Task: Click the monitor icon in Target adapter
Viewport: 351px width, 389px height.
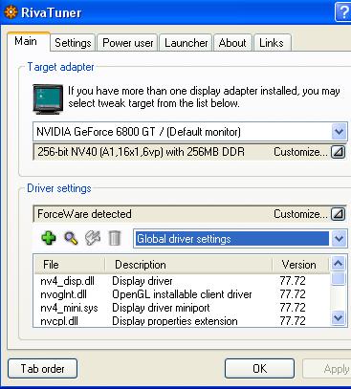Action: point(48,99)
